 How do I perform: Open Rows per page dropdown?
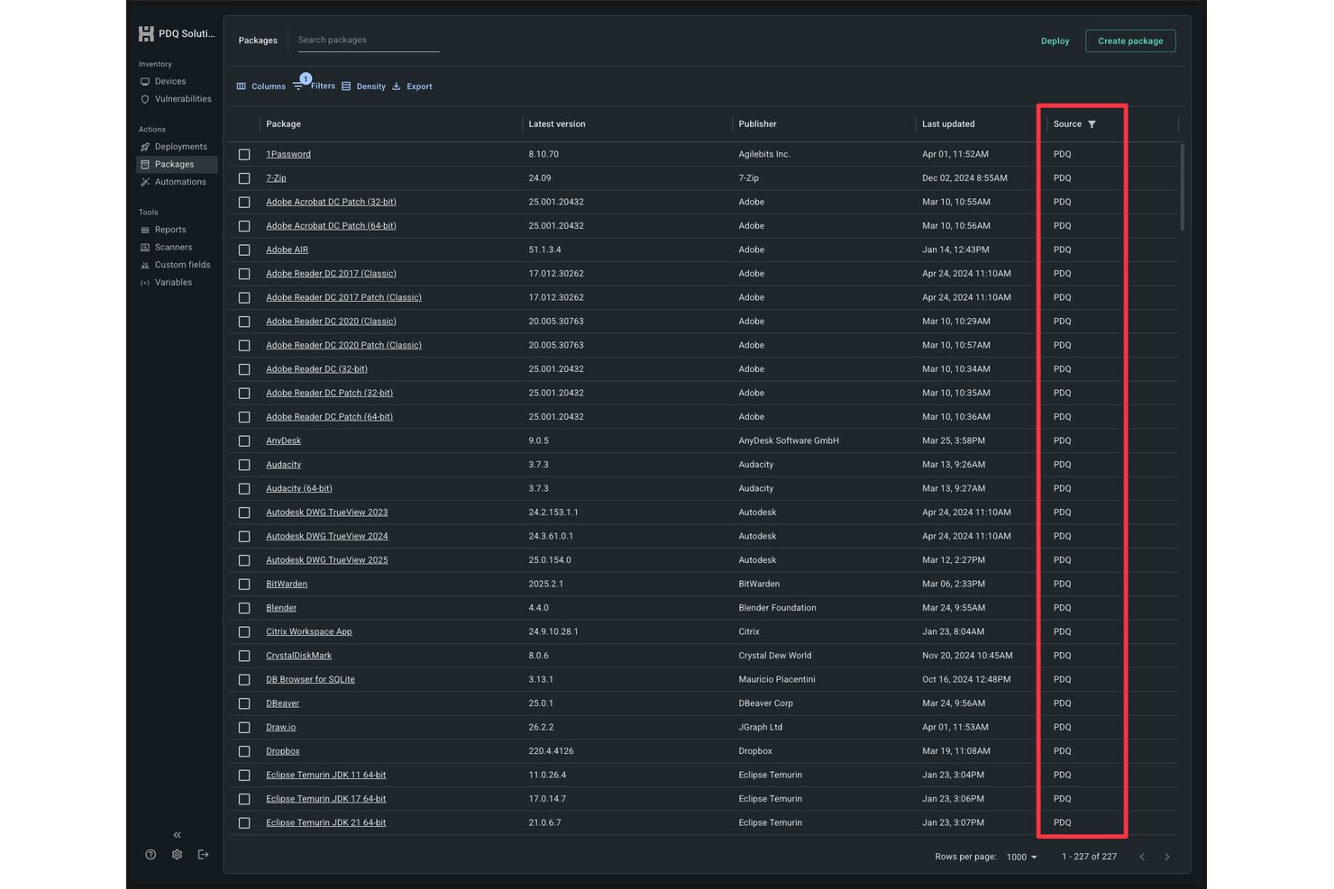tap(1021, 857)
